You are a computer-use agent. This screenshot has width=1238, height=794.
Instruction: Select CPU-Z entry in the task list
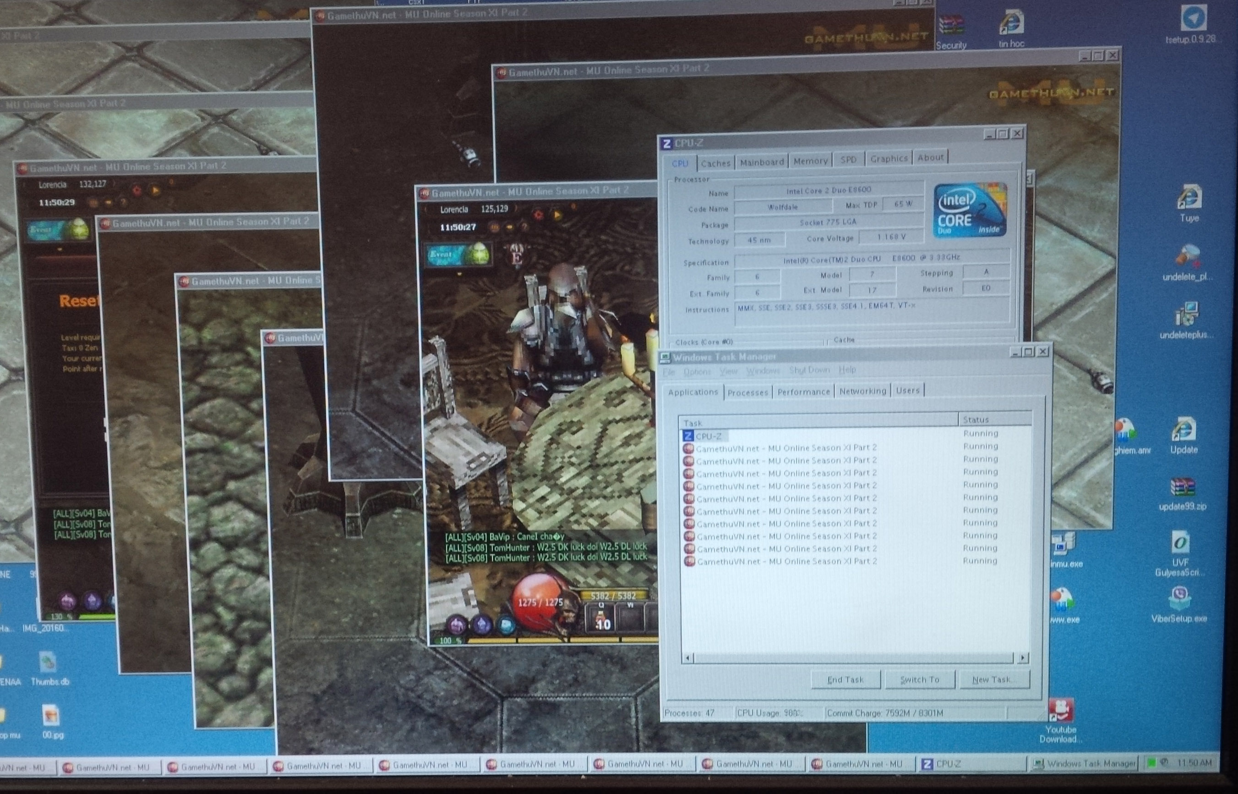tap(708, 436)
